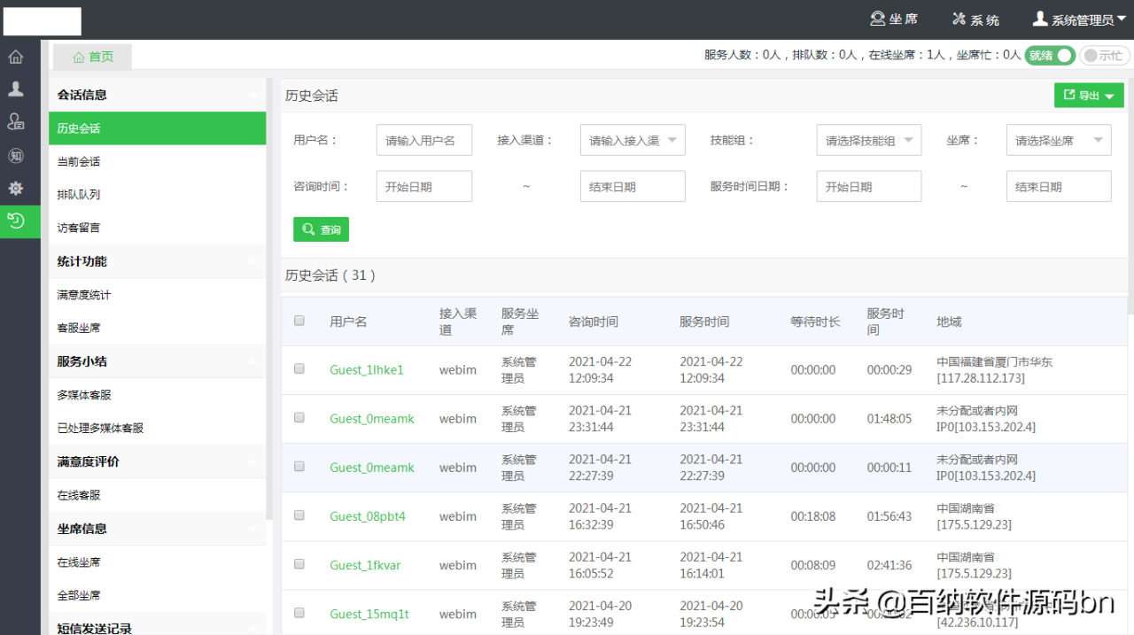The image size is (1134, 635).
Task: Open the agent group icon in left rail
Action: point(16,122)
